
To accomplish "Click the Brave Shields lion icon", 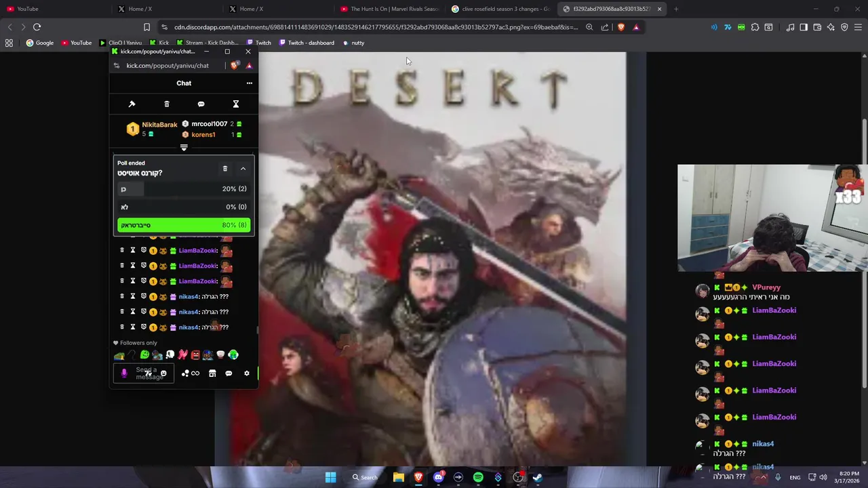I will (x=620, y=27).
